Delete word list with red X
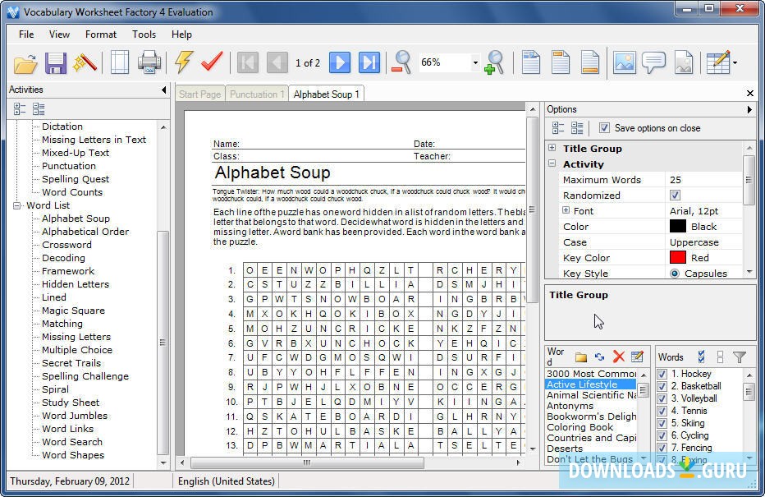The width and height of the screenshot is (765, 497). pos(619,357)
